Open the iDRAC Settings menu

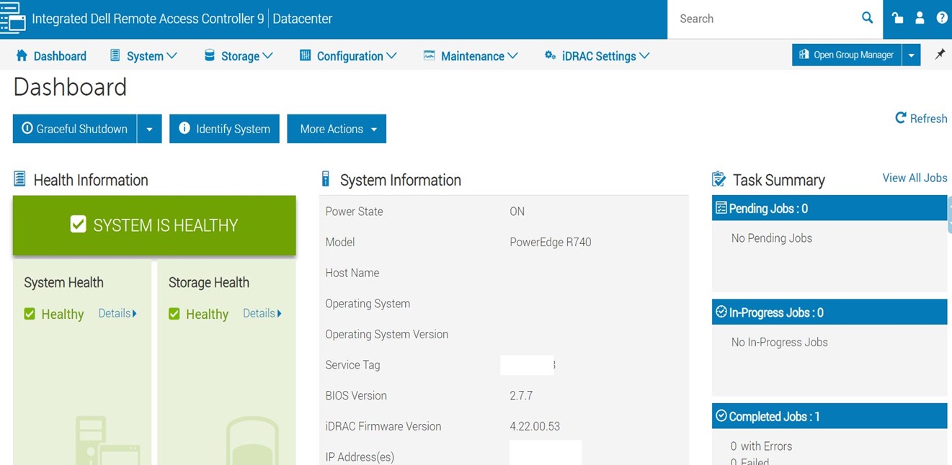[x=597, y=55]
